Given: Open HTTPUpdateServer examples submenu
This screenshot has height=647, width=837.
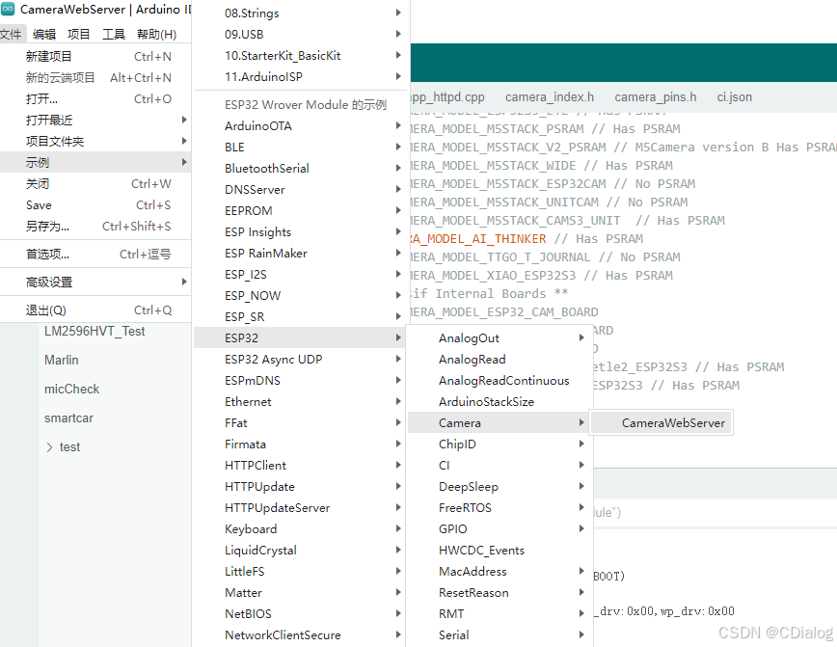Looking at the screenshot, I should [x=302, y=508].
